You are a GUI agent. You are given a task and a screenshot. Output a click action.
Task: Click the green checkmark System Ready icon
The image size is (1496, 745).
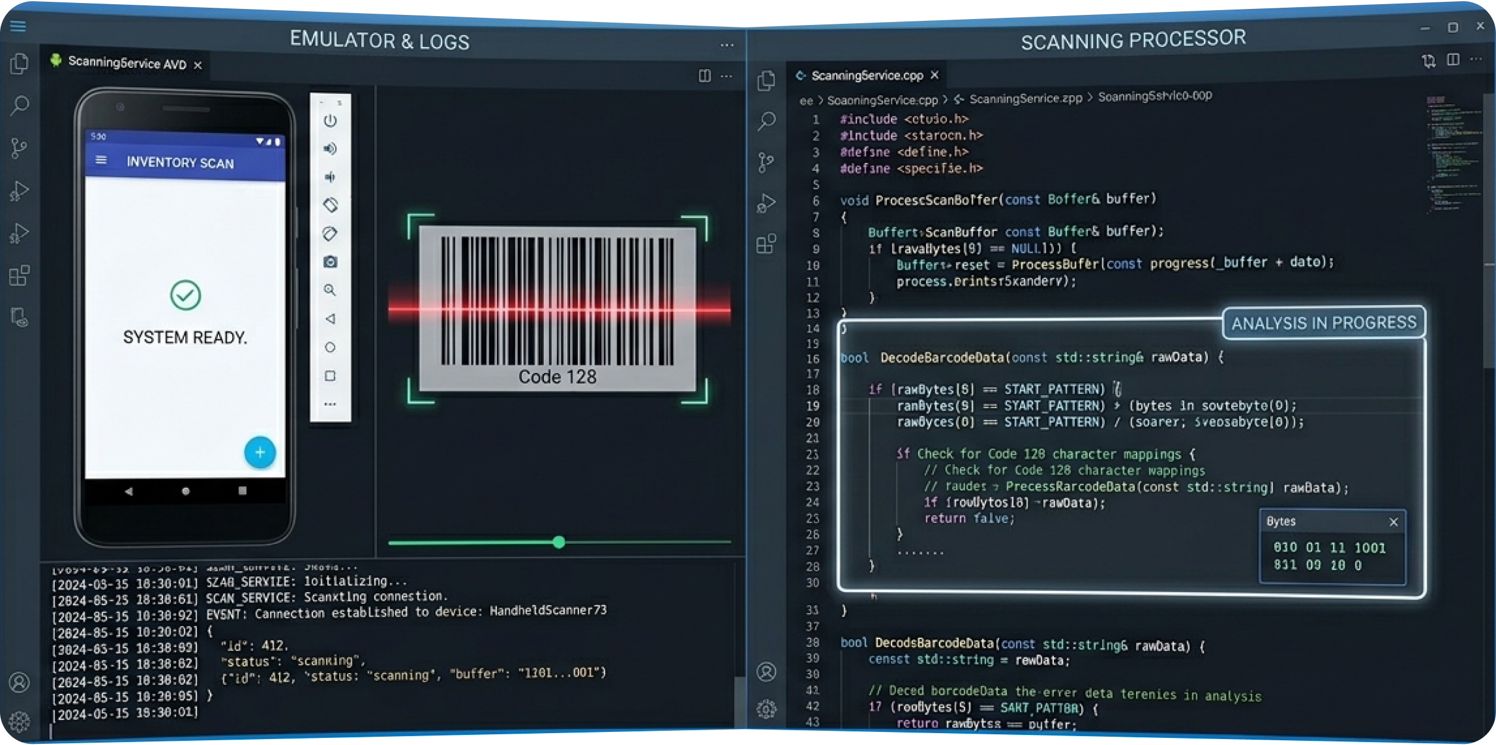[186, 295]
